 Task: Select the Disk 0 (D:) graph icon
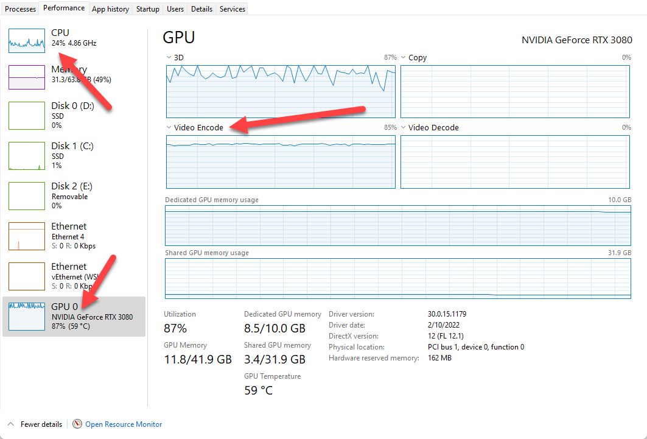26,115
